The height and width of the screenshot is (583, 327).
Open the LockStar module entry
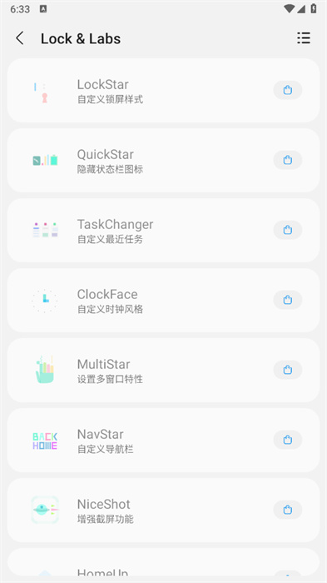pos(163,90)
